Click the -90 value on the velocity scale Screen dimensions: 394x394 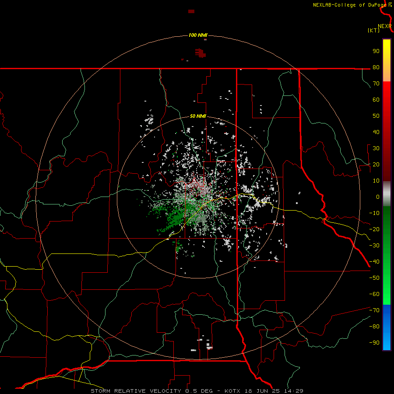coord(374,342)
